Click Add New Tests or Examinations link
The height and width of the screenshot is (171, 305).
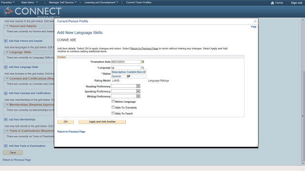27,146
